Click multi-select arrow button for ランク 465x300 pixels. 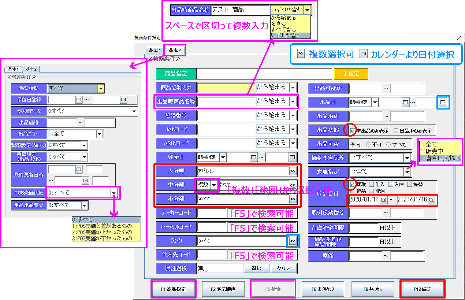tap(293, 241)
